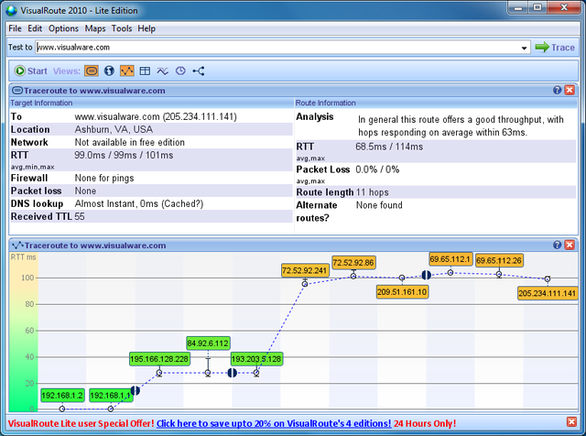Click the Target Information header

pos(41,103)
